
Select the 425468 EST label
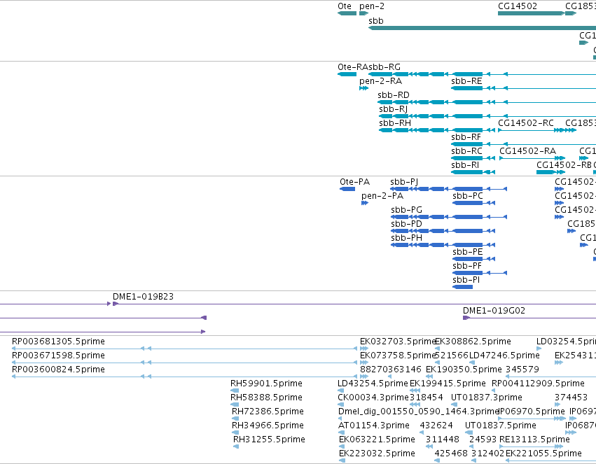[451, 454]
